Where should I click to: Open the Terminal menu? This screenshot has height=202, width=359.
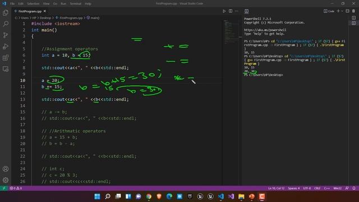point(76,4)
